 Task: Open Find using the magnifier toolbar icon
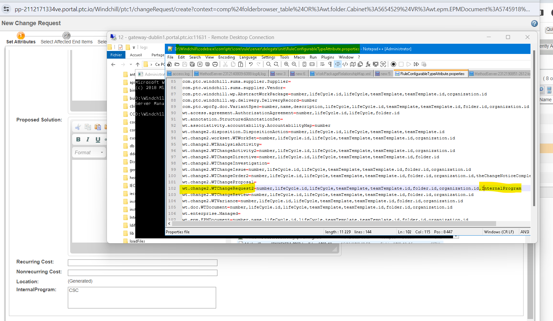pos(268,64)
